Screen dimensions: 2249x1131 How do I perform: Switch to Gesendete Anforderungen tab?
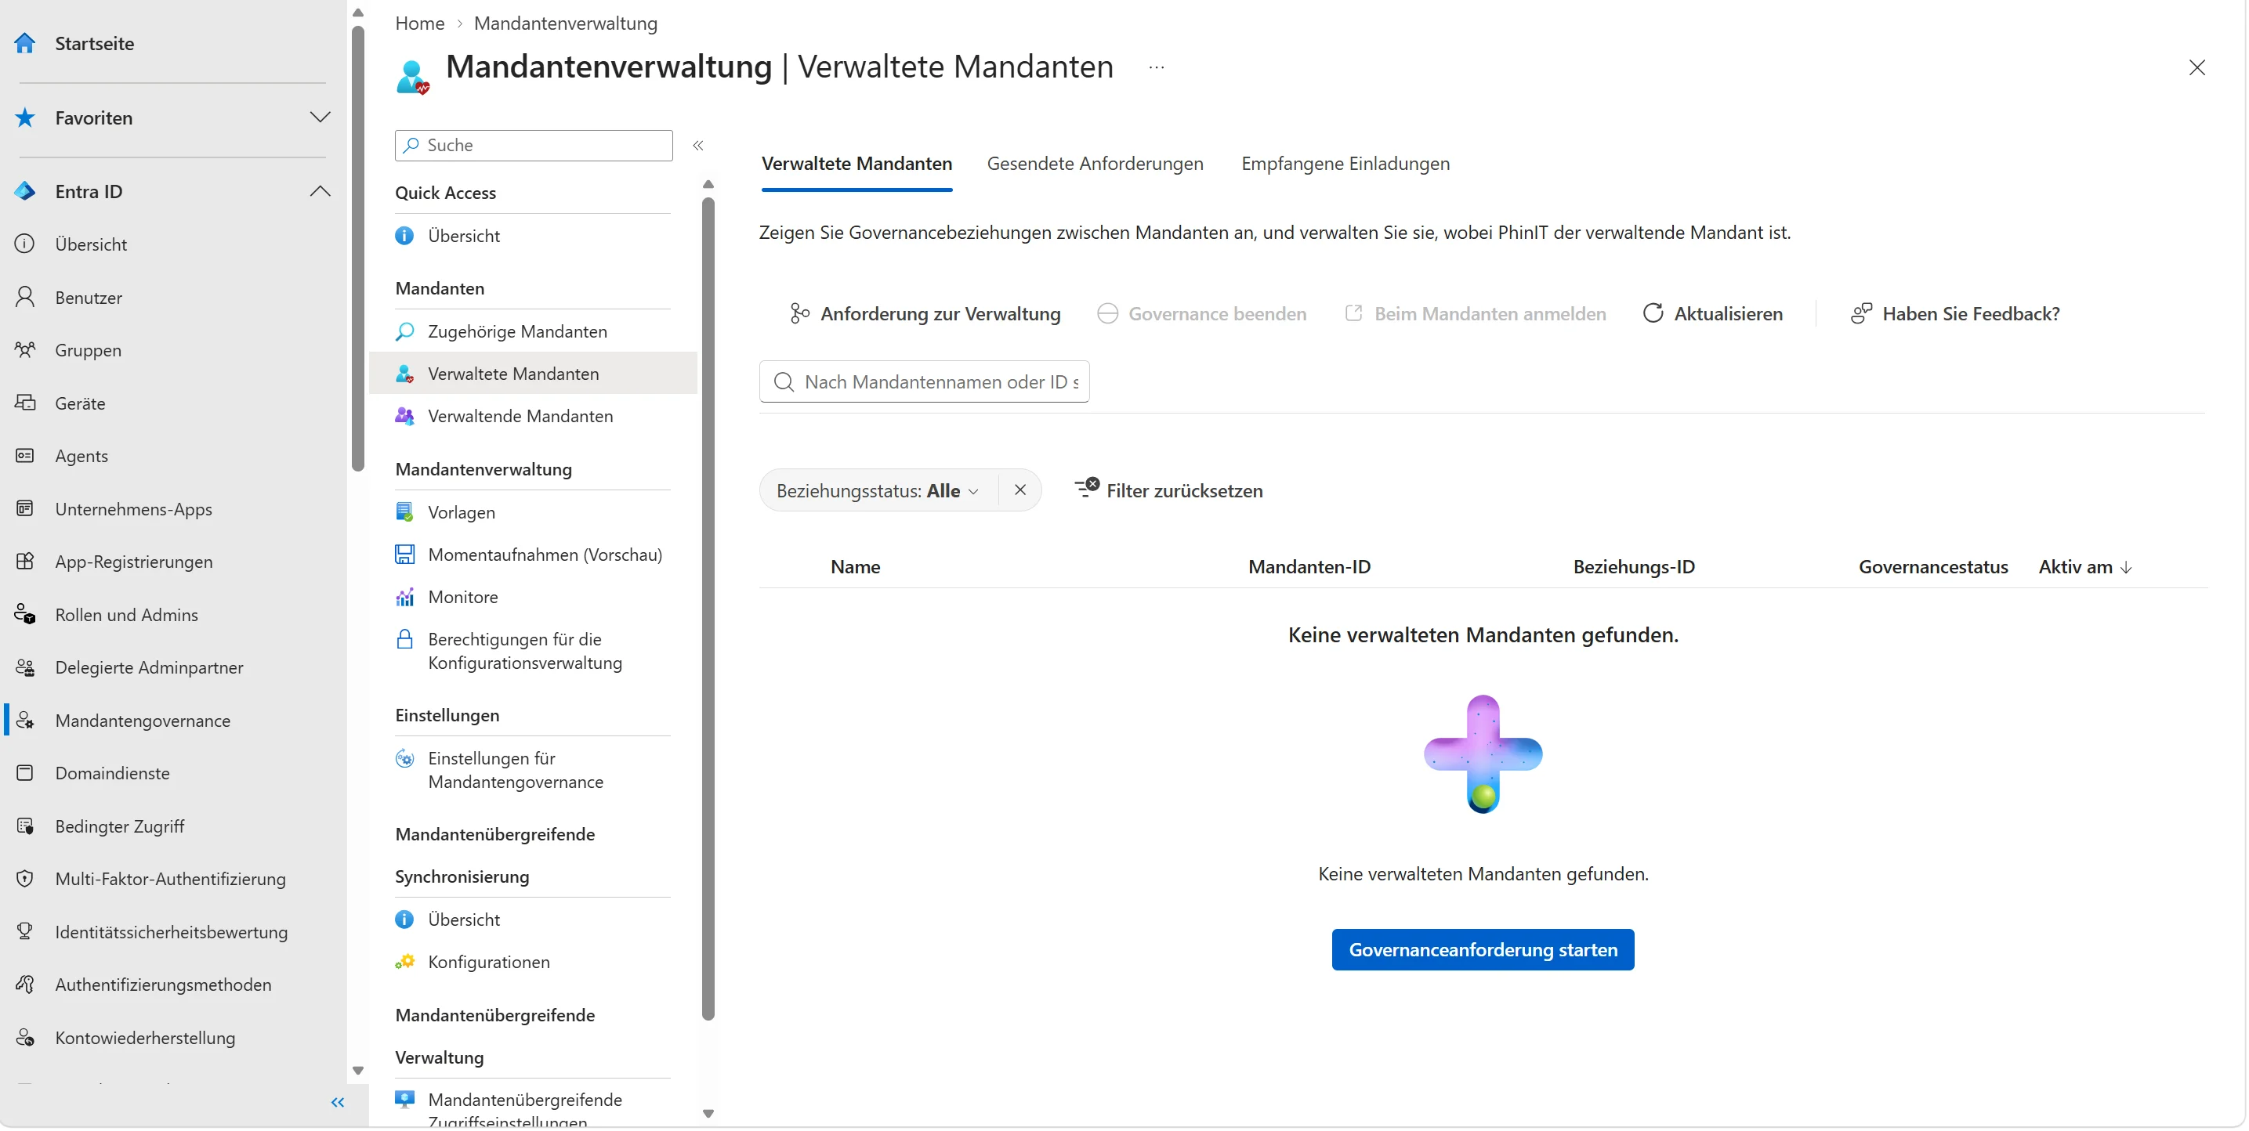tap(1095, 164)
